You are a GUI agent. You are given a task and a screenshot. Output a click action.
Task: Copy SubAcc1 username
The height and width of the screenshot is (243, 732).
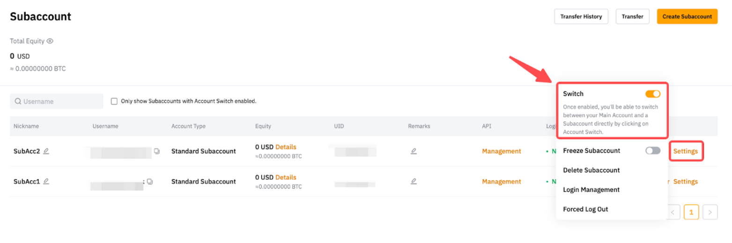pos(150,181)
